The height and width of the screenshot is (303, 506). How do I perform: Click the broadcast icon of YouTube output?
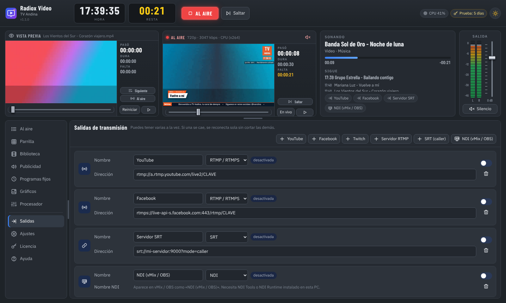(x=84, y=169)
